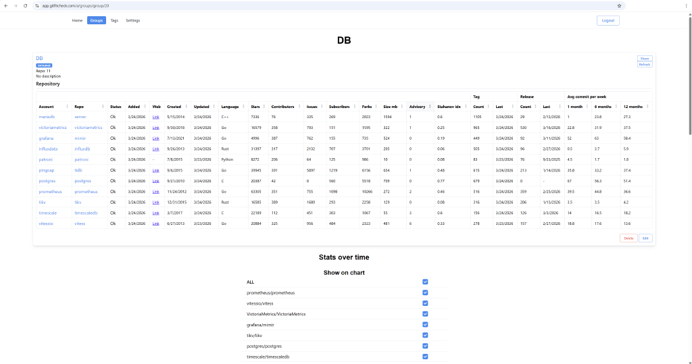
Task: Open the patroni account link
Action: click(45, 159)
